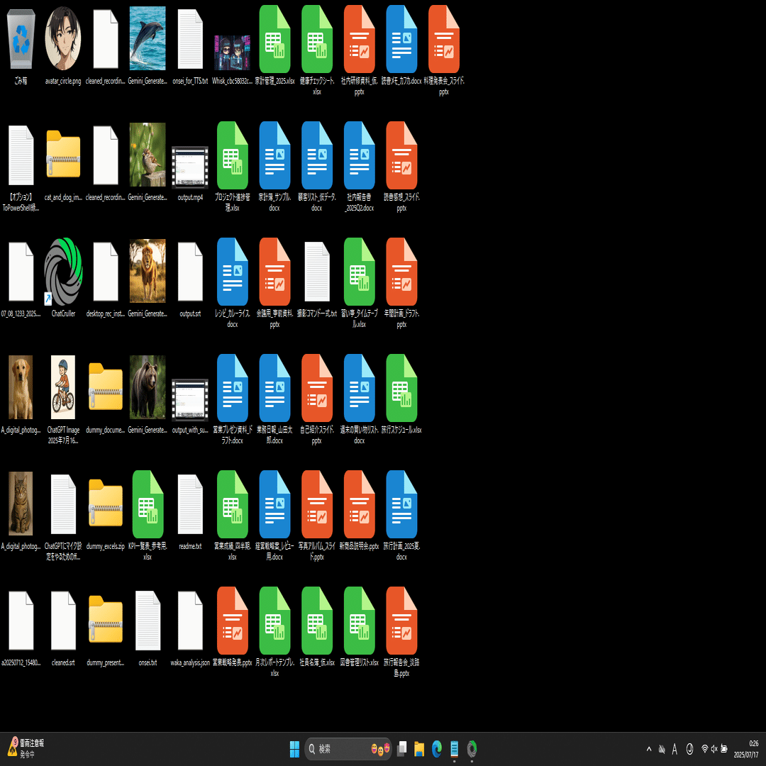The height and width of the screenshot is (766, 766).
Task: Select 家計管理_2025.xlsx spreadsheet icon
Action: point(274,39)
